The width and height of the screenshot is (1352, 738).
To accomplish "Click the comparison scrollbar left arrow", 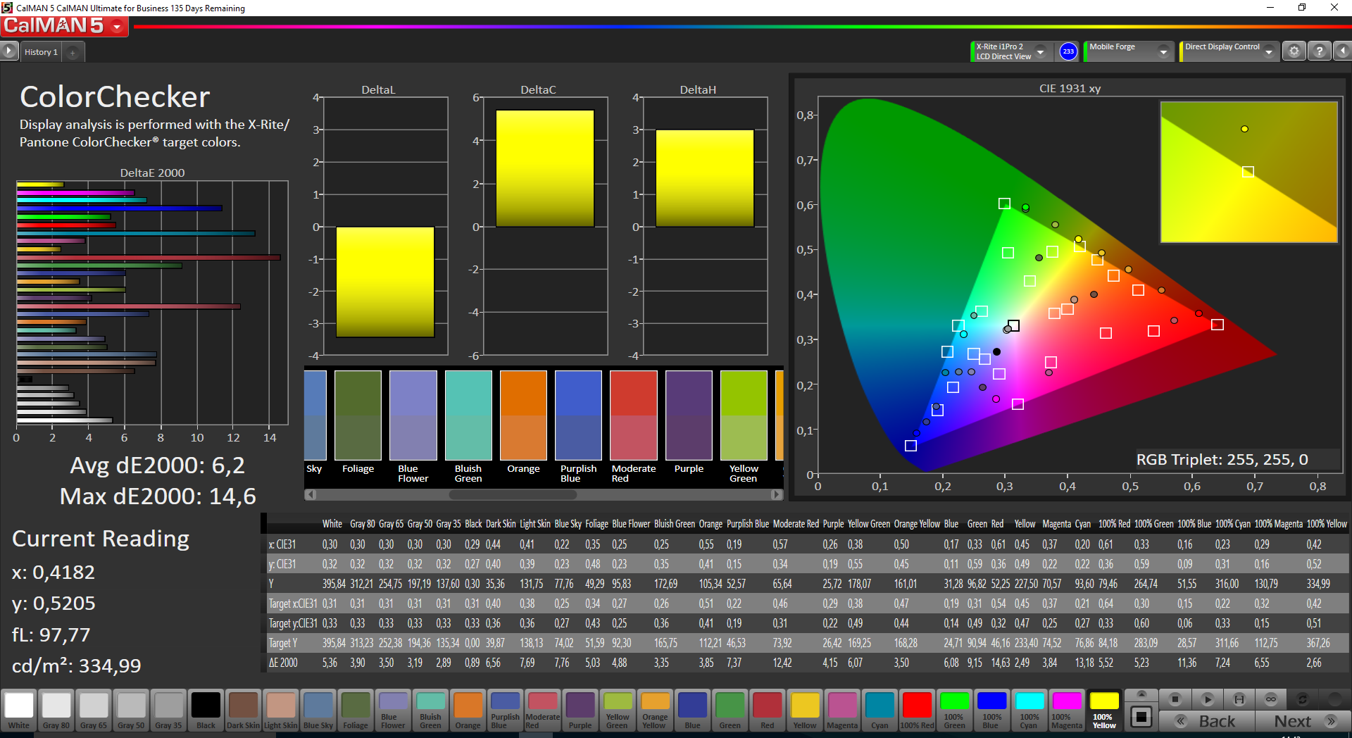I will (x=310, y=494).
